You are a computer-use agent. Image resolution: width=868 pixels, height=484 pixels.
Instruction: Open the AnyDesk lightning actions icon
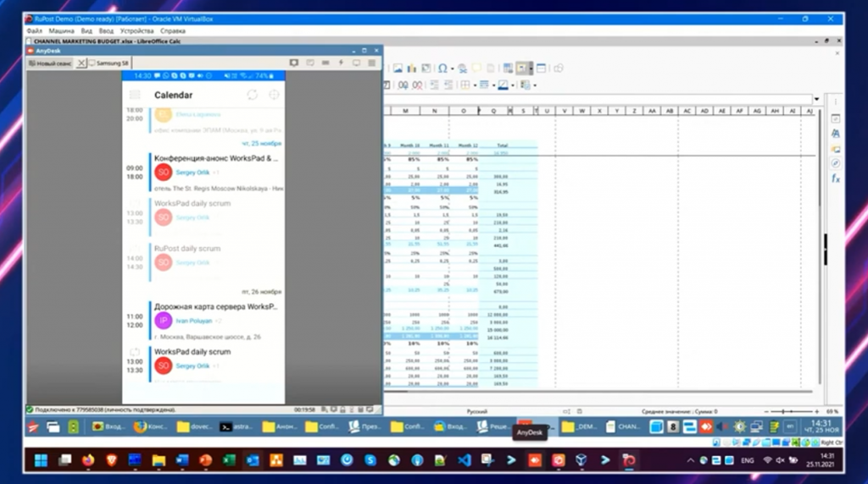(341, 63)
